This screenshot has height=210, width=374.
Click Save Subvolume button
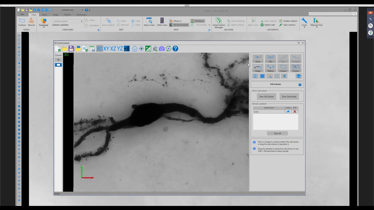289,97
